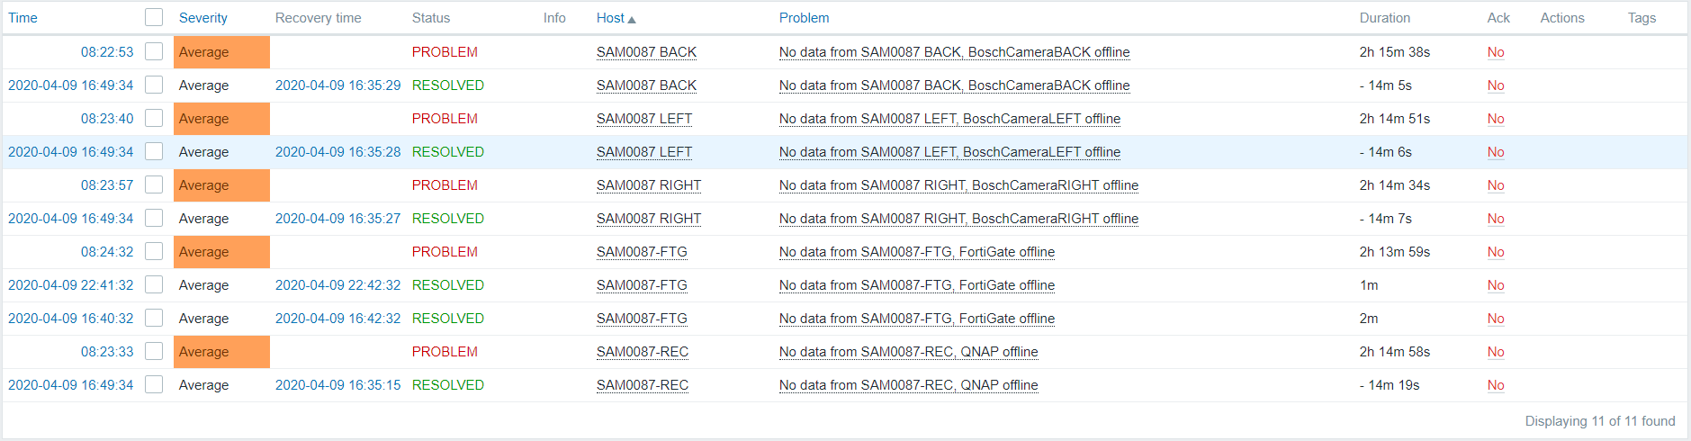Click orange Average severity cell for SAM0087 LEFT
Image resolution: width=1691 pixels, height=441 pixels.
[221, 119]
